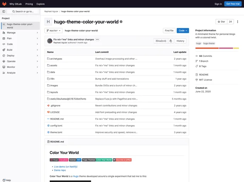The height and width of the screenshot is (182, 244).
Task: Open the README link in project info
Action: point(204,75)
